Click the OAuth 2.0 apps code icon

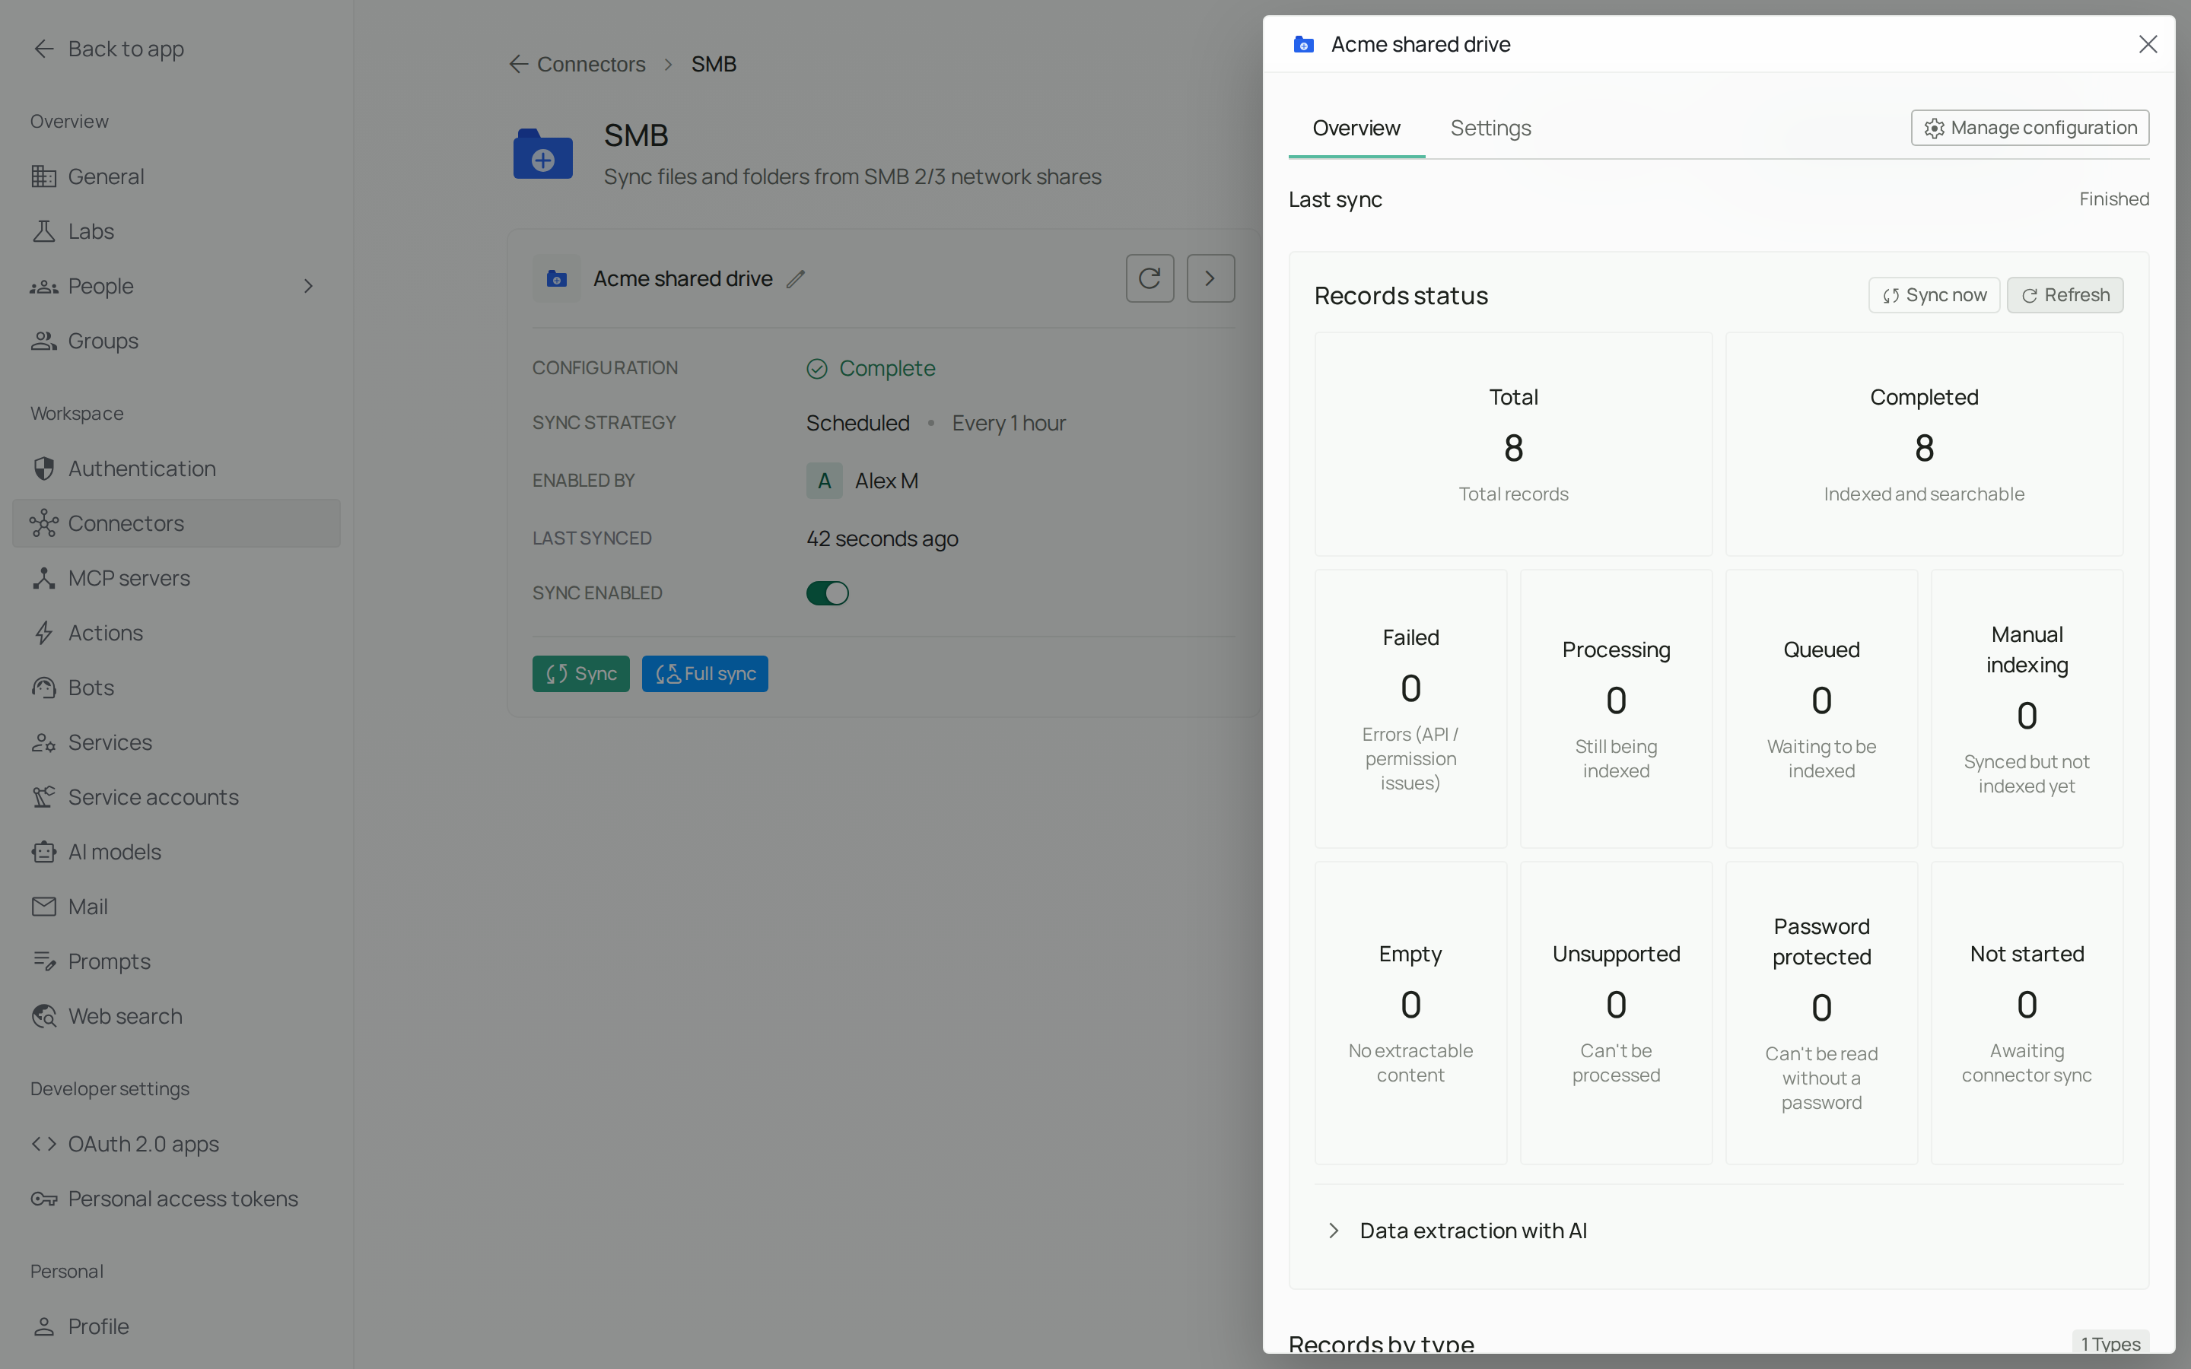click(43, 1144)
